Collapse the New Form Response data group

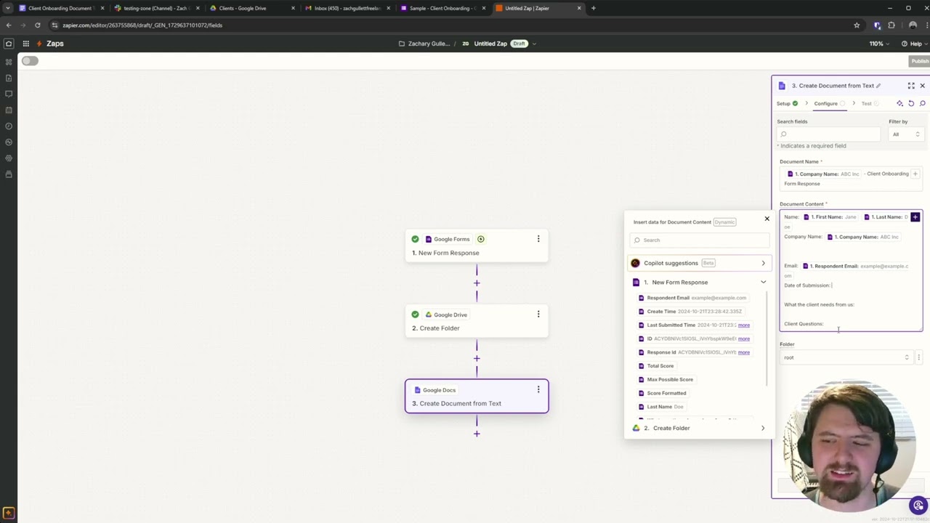coord(698,283)
